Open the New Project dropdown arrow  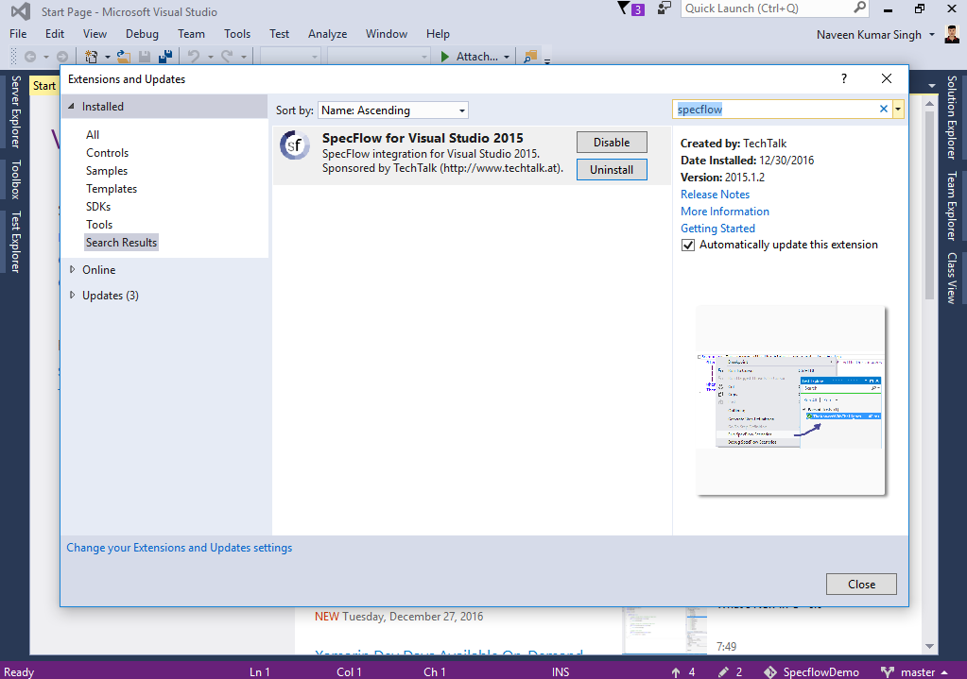108,57
